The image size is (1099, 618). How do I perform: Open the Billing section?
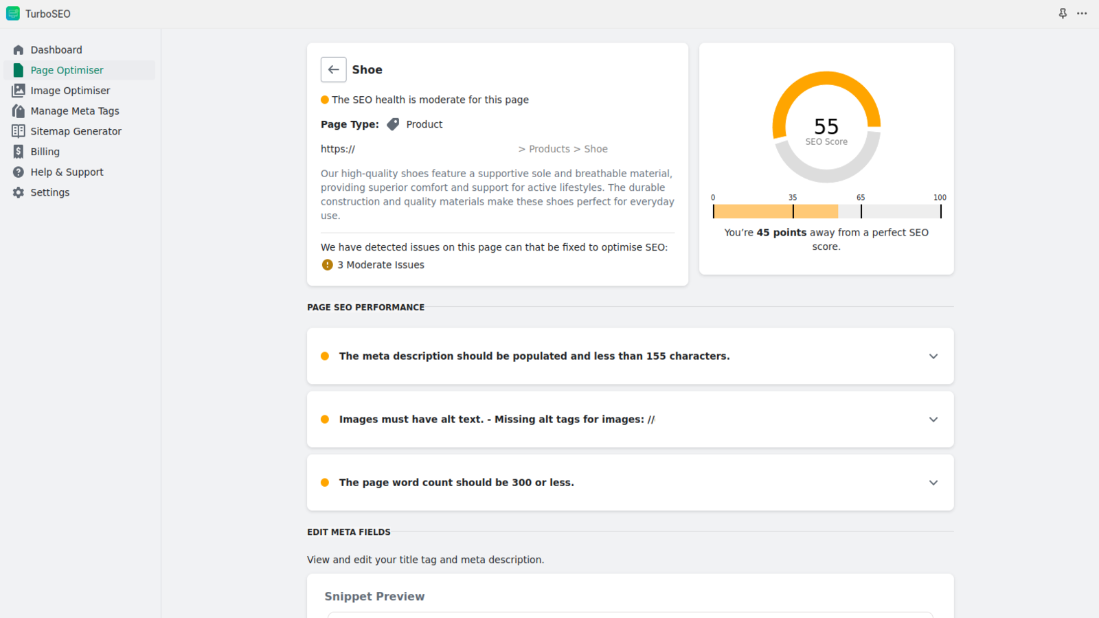45,151
